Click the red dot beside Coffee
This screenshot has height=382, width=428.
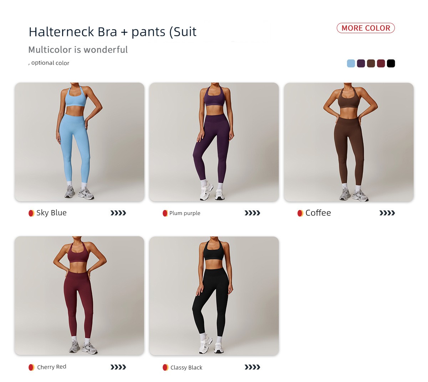pos(300,213)
